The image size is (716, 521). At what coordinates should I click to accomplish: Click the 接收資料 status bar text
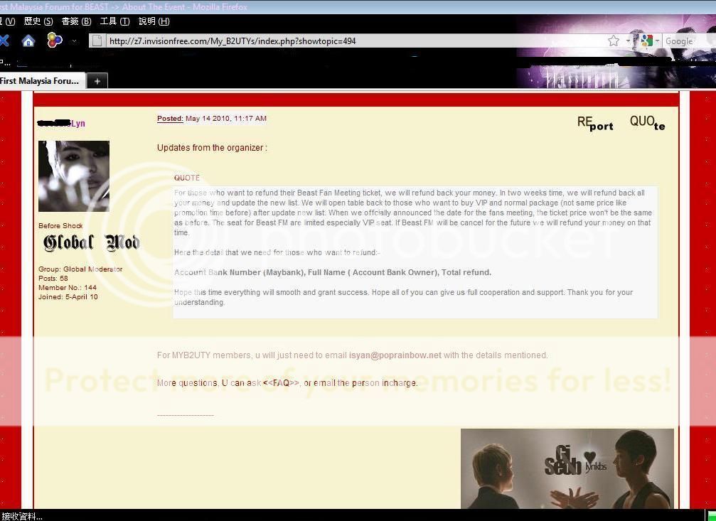(22, 517)
